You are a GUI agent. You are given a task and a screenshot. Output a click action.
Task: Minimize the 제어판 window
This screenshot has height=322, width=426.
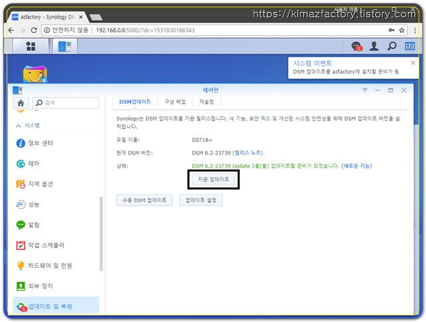click(x=377, y=90)
